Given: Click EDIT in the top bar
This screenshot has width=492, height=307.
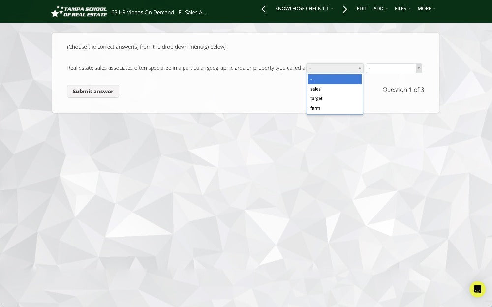Looking at the screenshot, I should click(x=362, y=9).
